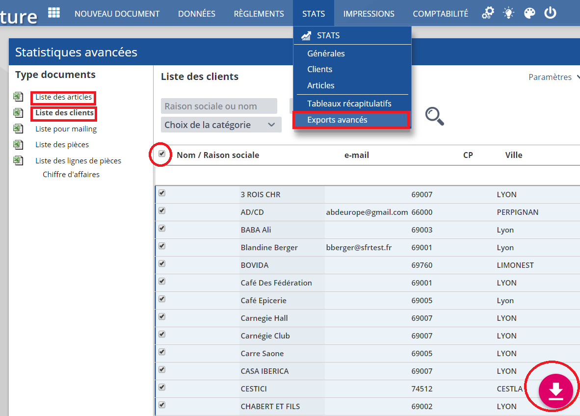Select Tableaux récapitulatifs menu entry
The height and width of the screenshot is (416, 580).
click(x=349, y=104)
